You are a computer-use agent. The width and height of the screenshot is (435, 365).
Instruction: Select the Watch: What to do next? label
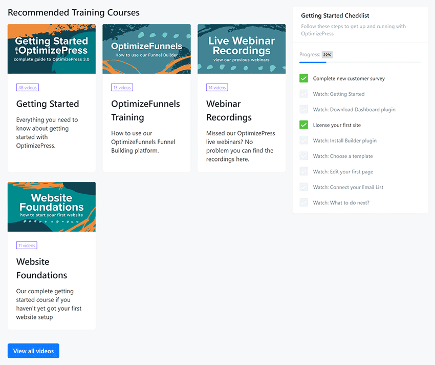click(341, 203)
